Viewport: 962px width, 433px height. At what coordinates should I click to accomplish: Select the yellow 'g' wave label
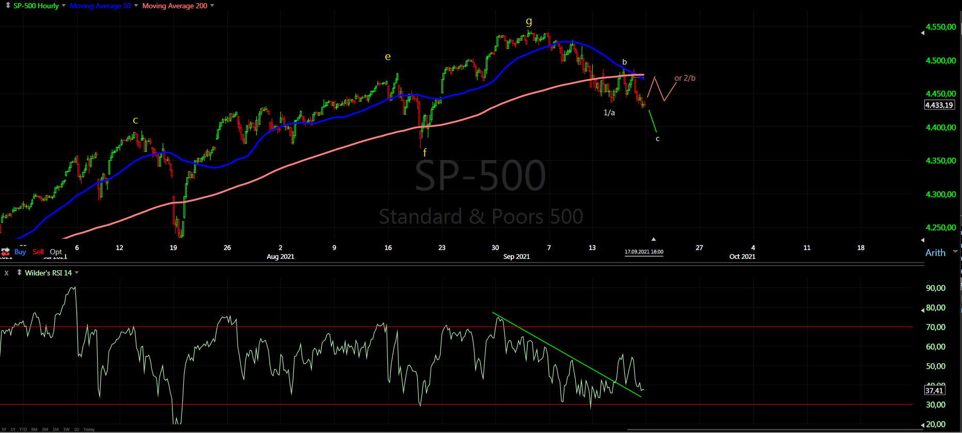point(529,21)
